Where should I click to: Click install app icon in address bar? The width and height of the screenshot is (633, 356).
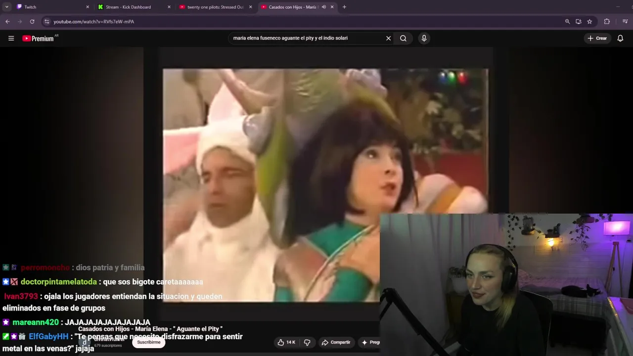578,21
